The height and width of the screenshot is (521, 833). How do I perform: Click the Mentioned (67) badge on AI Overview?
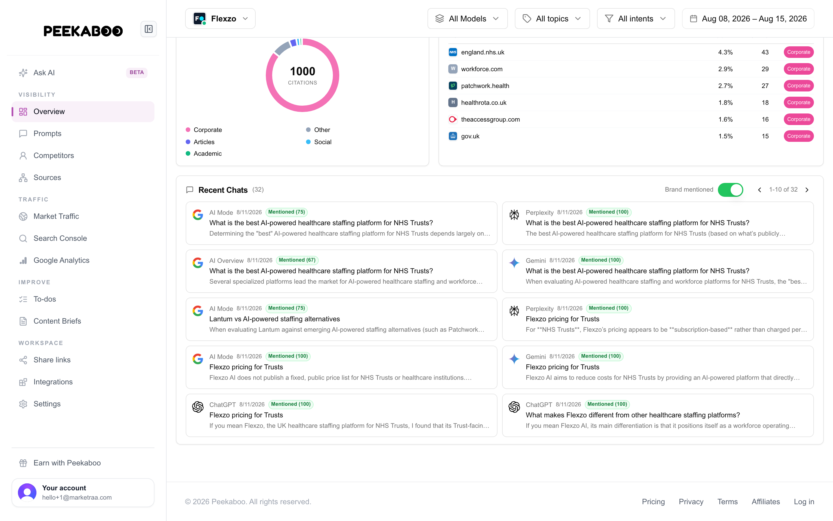pos(297,260)
